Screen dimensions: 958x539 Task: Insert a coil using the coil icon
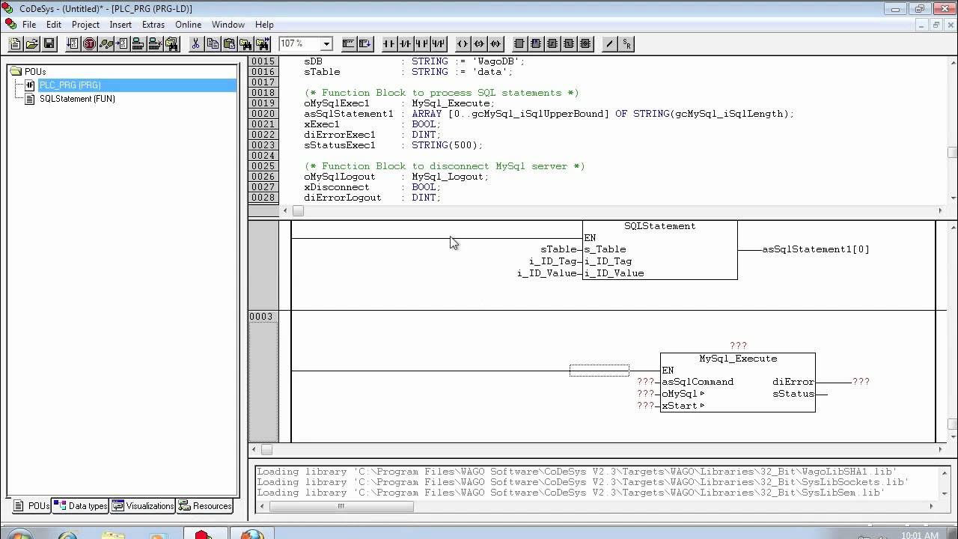point(463,44)
